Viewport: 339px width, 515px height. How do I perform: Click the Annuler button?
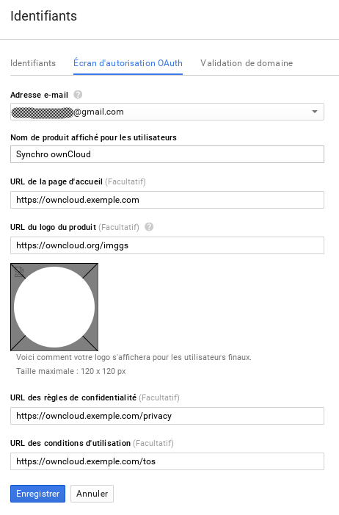coord(92,494)
